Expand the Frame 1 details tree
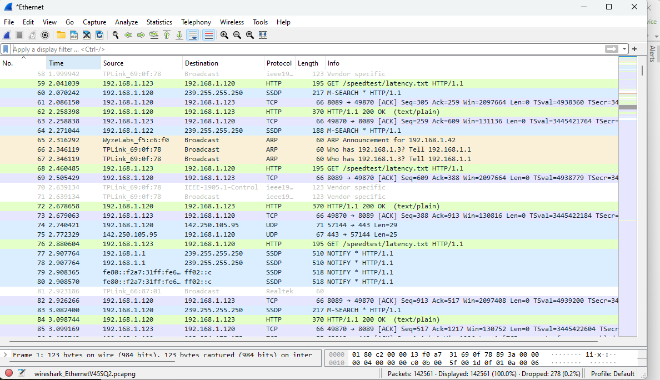This screenshot has width=660, height=380. [x=5, y=354]
